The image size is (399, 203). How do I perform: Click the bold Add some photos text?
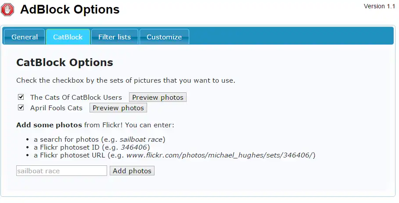click(x=49, y=125)
